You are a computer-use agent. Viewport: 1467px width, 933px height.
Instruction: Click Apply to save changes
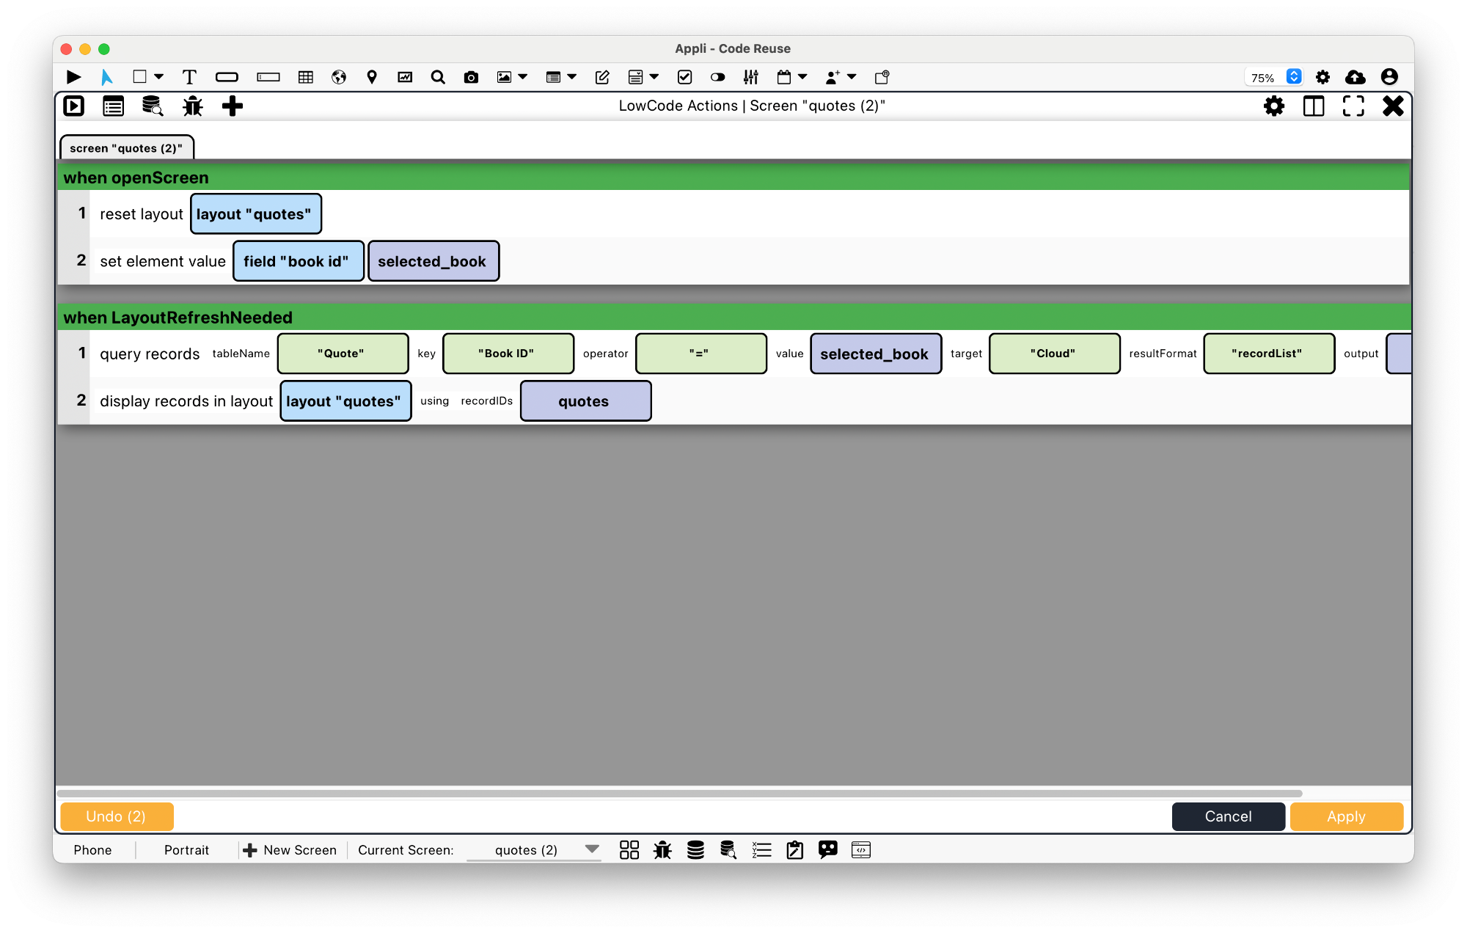tap(1346, 816)
